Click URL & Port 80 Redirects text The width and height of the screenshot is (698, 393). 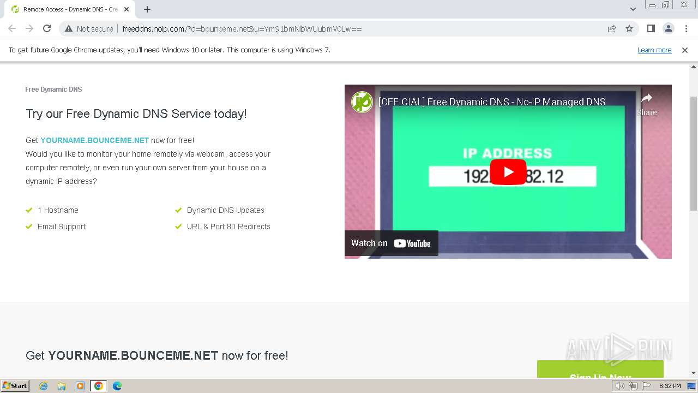pos(228,227)
